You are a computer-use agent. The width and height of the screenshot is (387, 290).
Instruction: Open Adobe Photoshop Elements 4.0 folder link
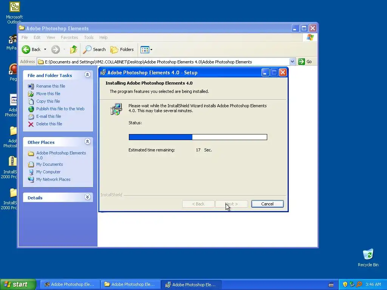pos(61,155)
